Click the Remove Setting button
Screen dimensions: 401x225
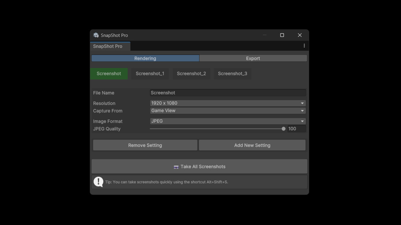click(145, 145)
